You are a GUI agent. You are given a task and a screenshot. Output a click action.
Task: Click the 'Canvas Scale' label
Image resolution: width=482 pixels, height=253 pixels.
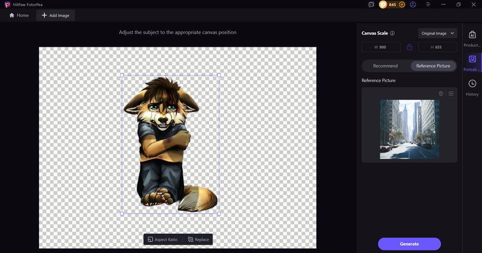click(375, 33)
